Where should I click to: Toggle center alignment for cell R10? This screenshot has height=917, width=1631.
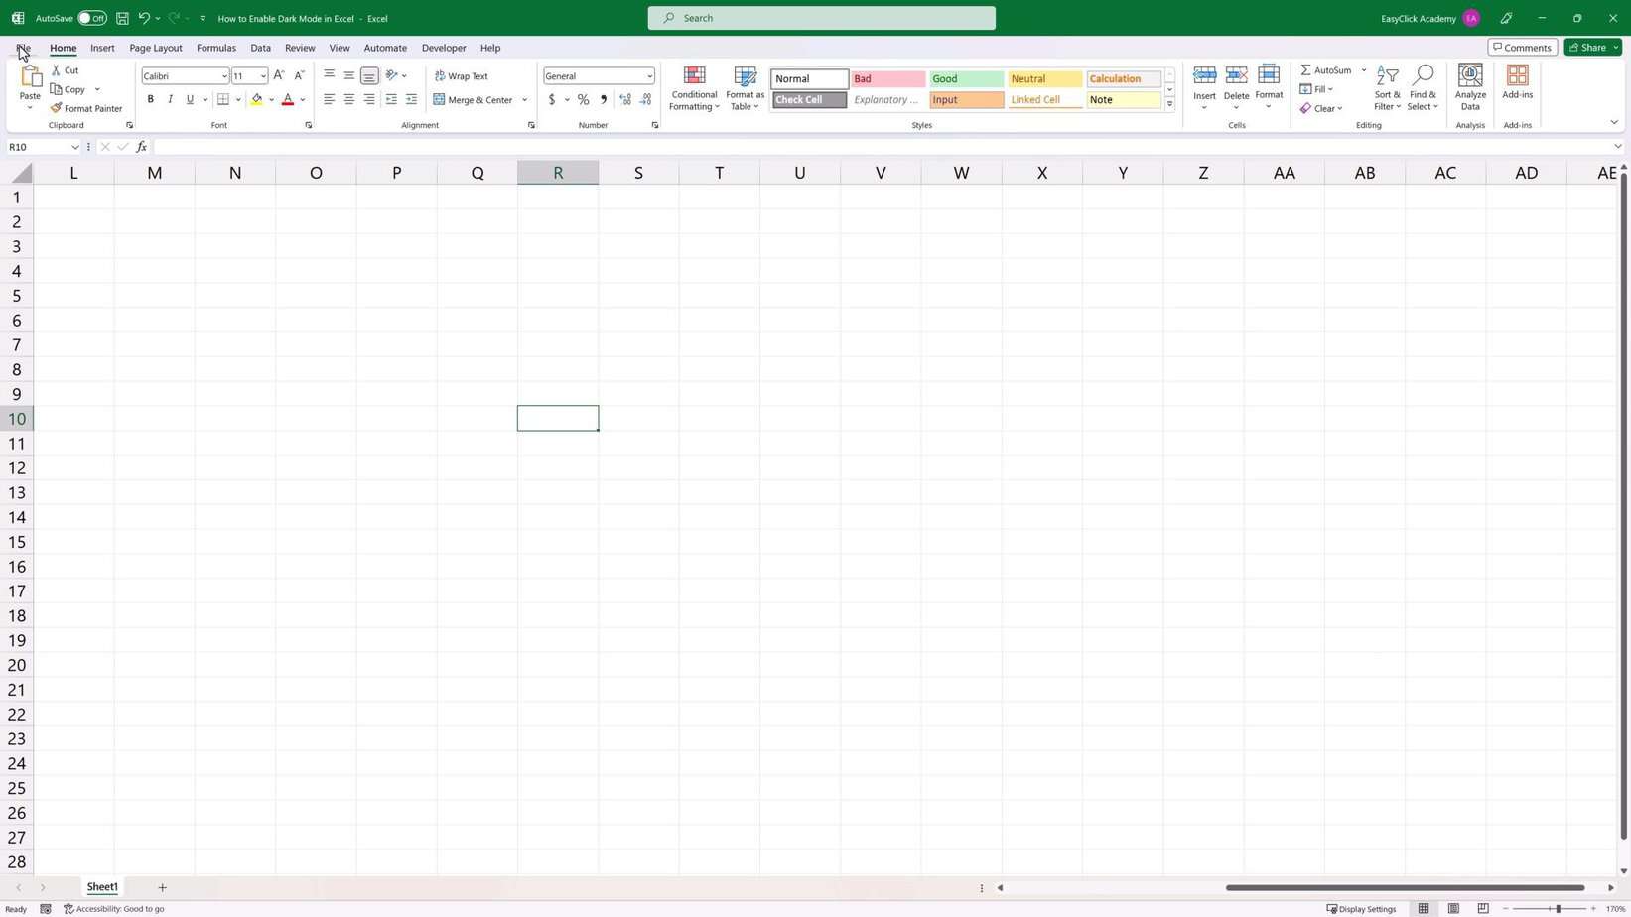[348, 99]
